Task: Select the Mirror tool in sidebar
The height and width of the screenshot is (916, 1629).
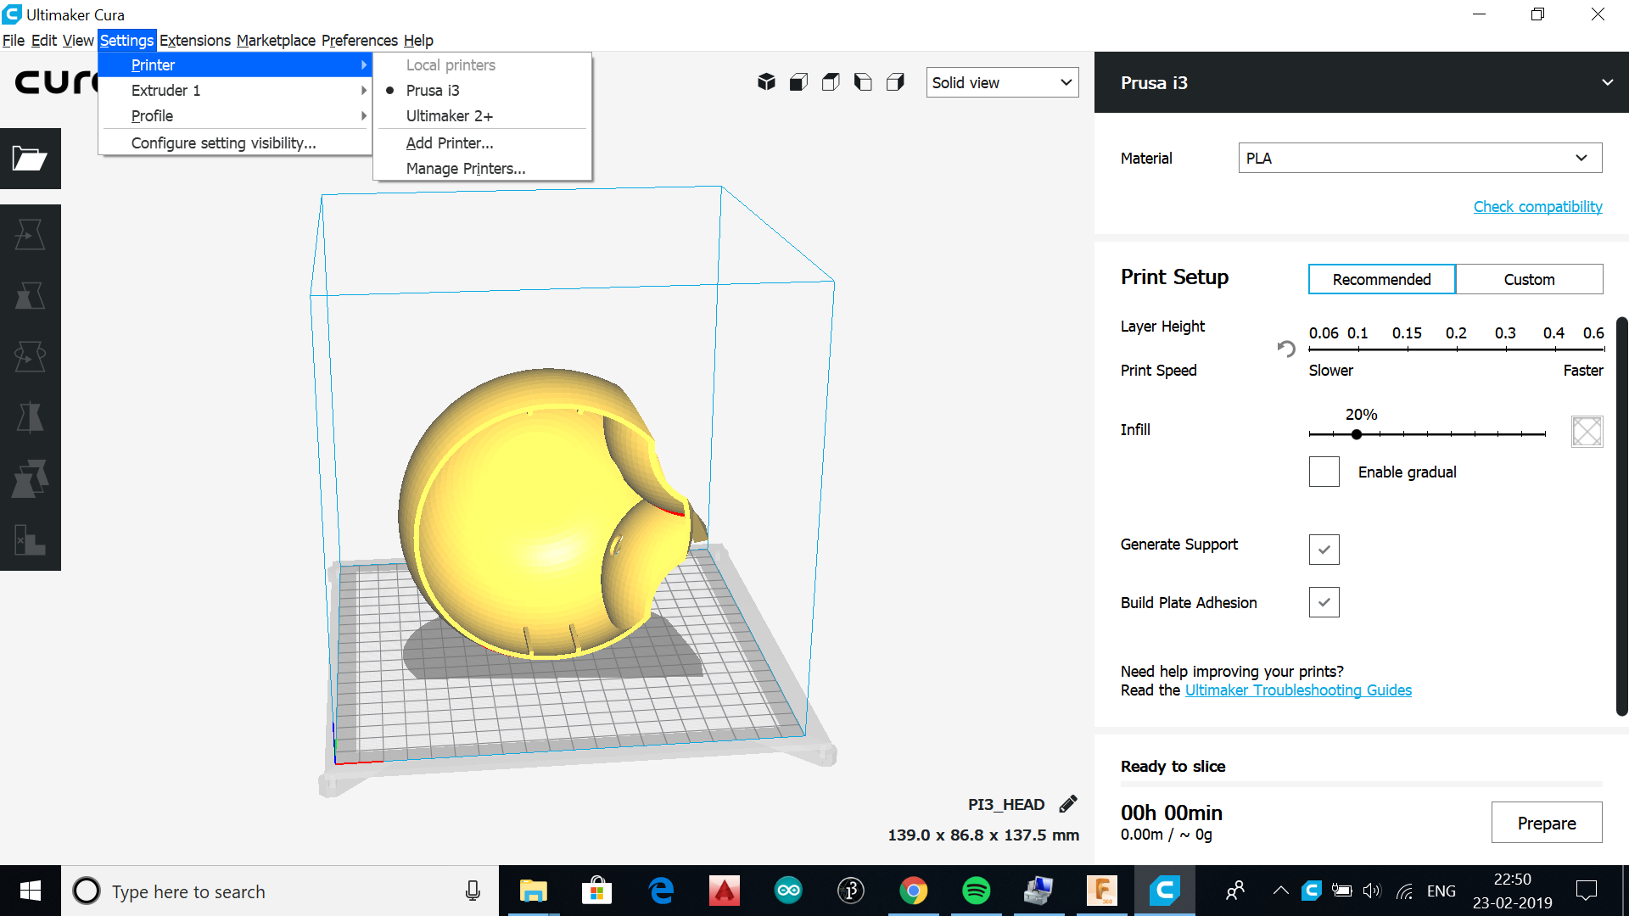Action: (30, 418)
